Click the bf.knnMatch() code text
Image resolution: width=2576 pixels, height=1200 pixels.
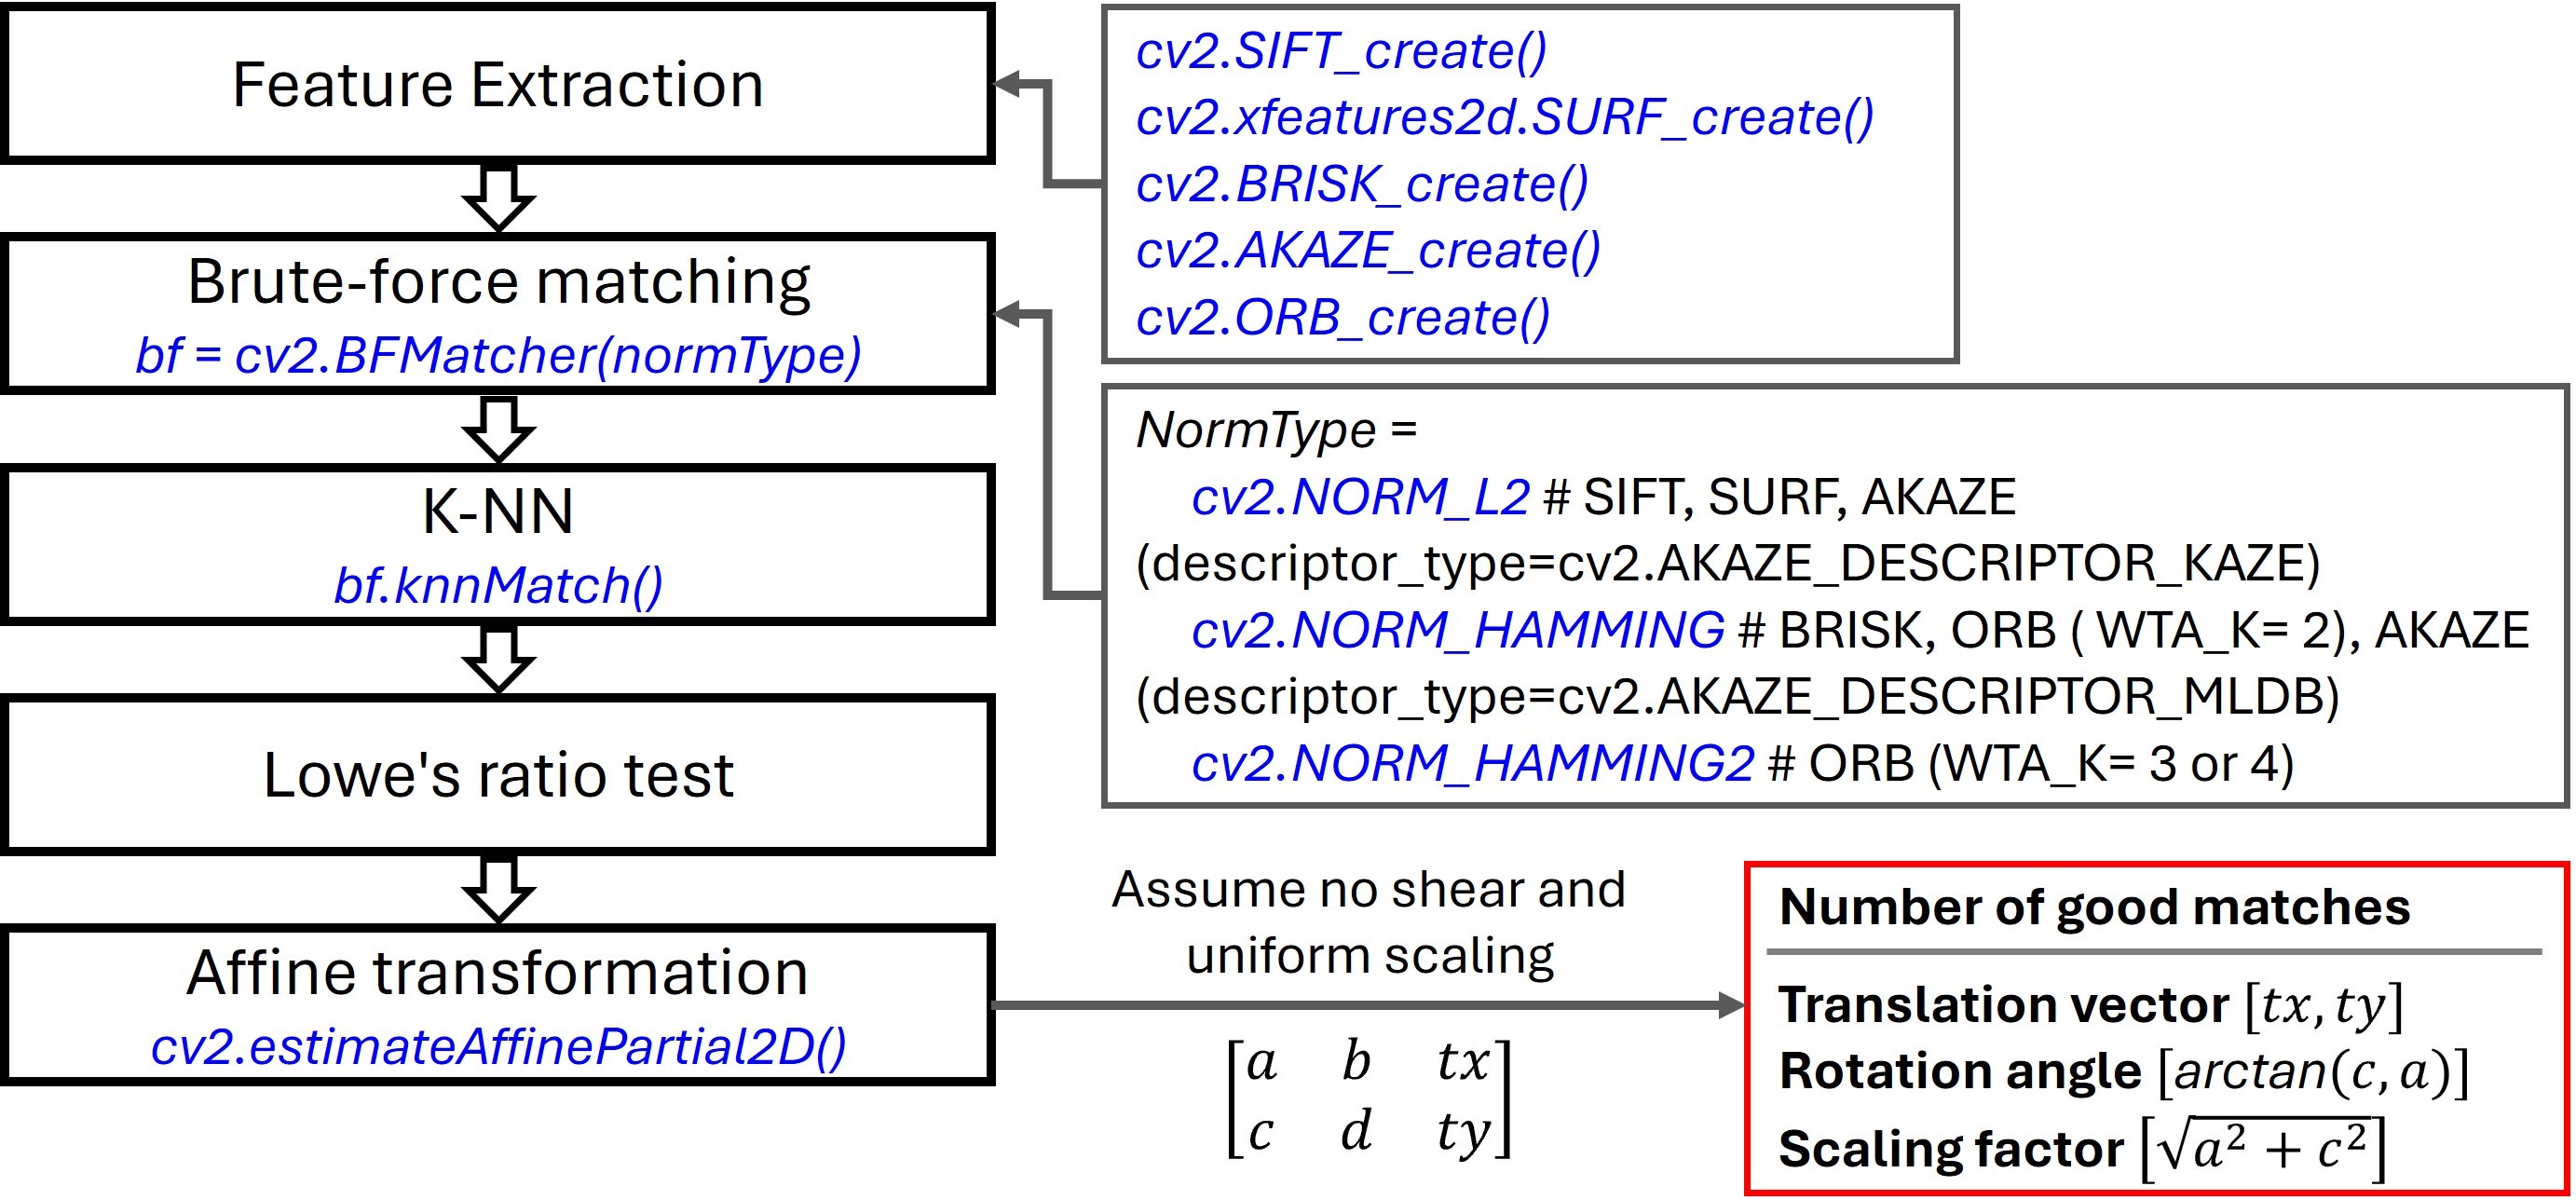pyautogui.click(x=498, y=585)
